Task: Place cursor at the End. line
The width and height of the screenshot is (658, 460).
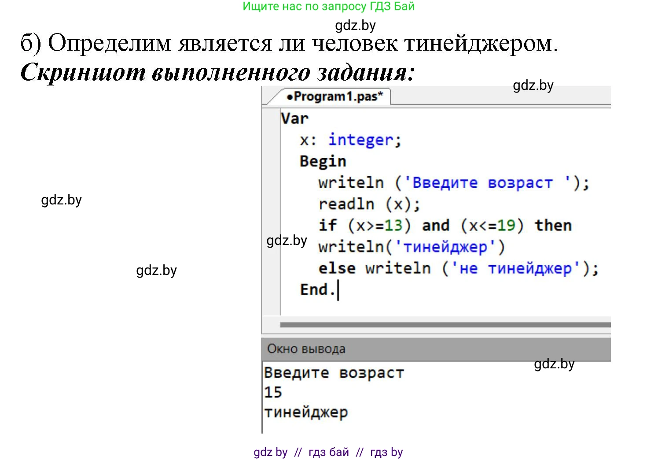Action: pyautogui.click(x=318, y=289)
